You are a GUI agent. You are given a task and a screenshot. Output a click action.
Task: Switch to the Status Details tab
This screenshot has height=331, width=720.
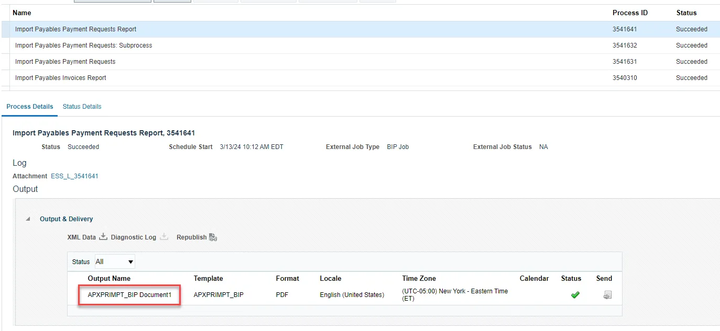click(82, 107)
